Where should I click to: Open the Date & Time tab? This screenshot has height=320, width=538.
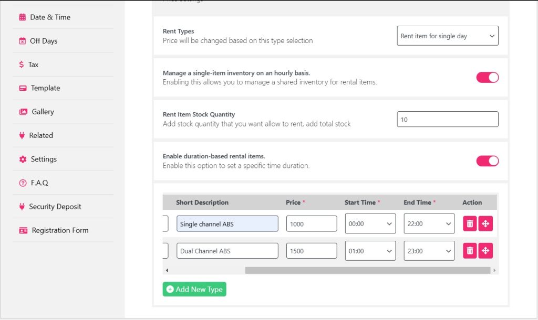pos(50,17)
